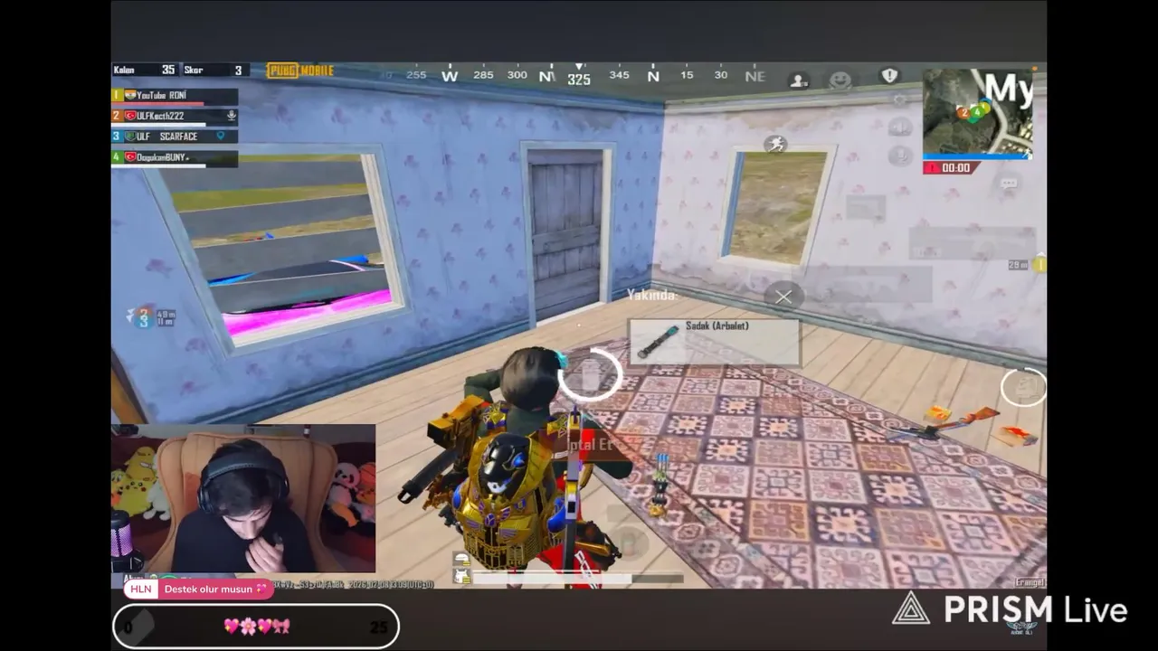Toggle the speaker voice output button
The image size is (1158, 651).
[x=900, y=127]
